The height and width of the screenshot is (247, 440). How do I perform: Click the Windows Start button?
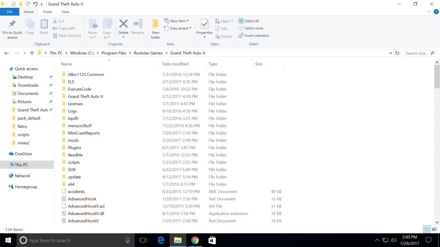8,240
